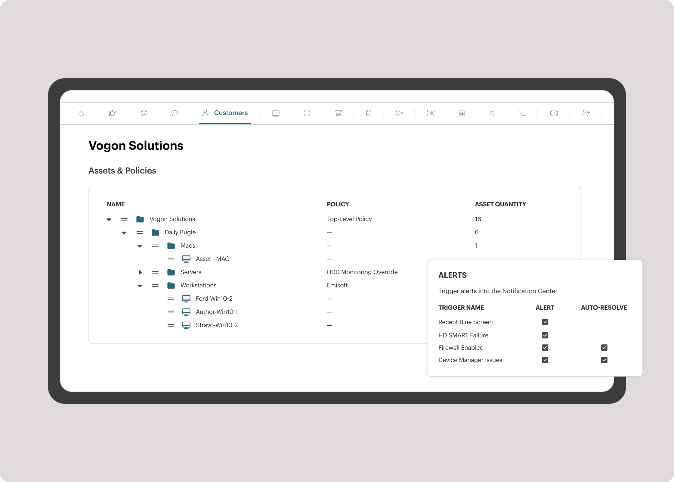Launch the terminal console icon
The image size is (674, 482).
tap(523, 113)
